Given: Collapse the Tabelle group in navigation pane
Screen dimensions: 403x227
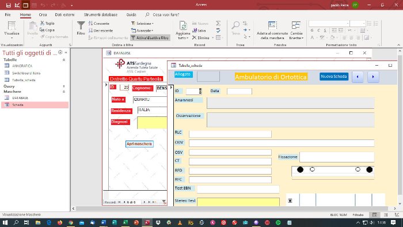Looking at the screenshot, I should 64,60.
